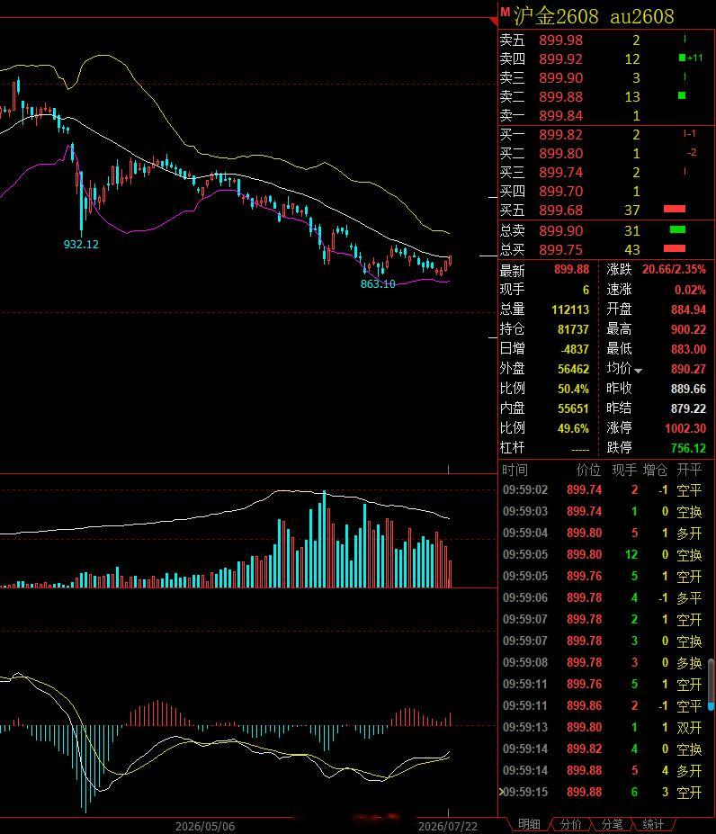
Task: Click the 现手 value 6
Action: (x=586, y=290)
